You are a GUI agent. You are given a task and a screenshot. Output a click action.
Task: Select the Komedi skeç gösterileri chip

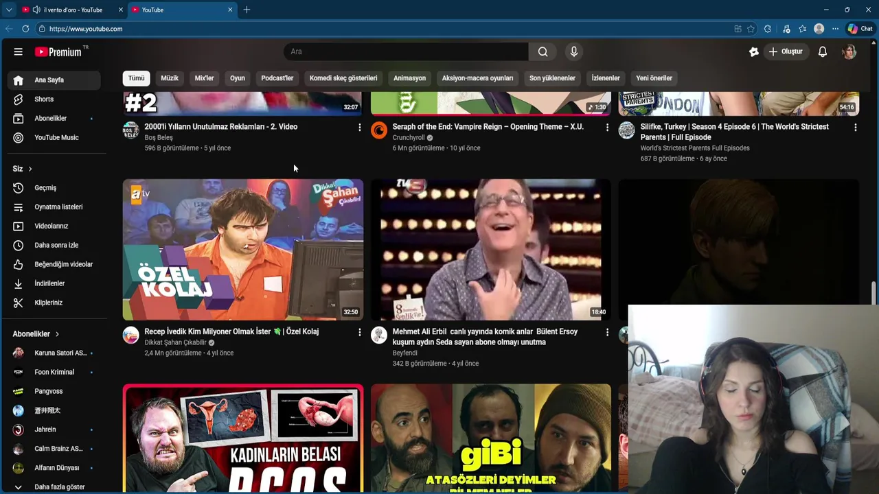pyautogui.click(x=343, y=78)
